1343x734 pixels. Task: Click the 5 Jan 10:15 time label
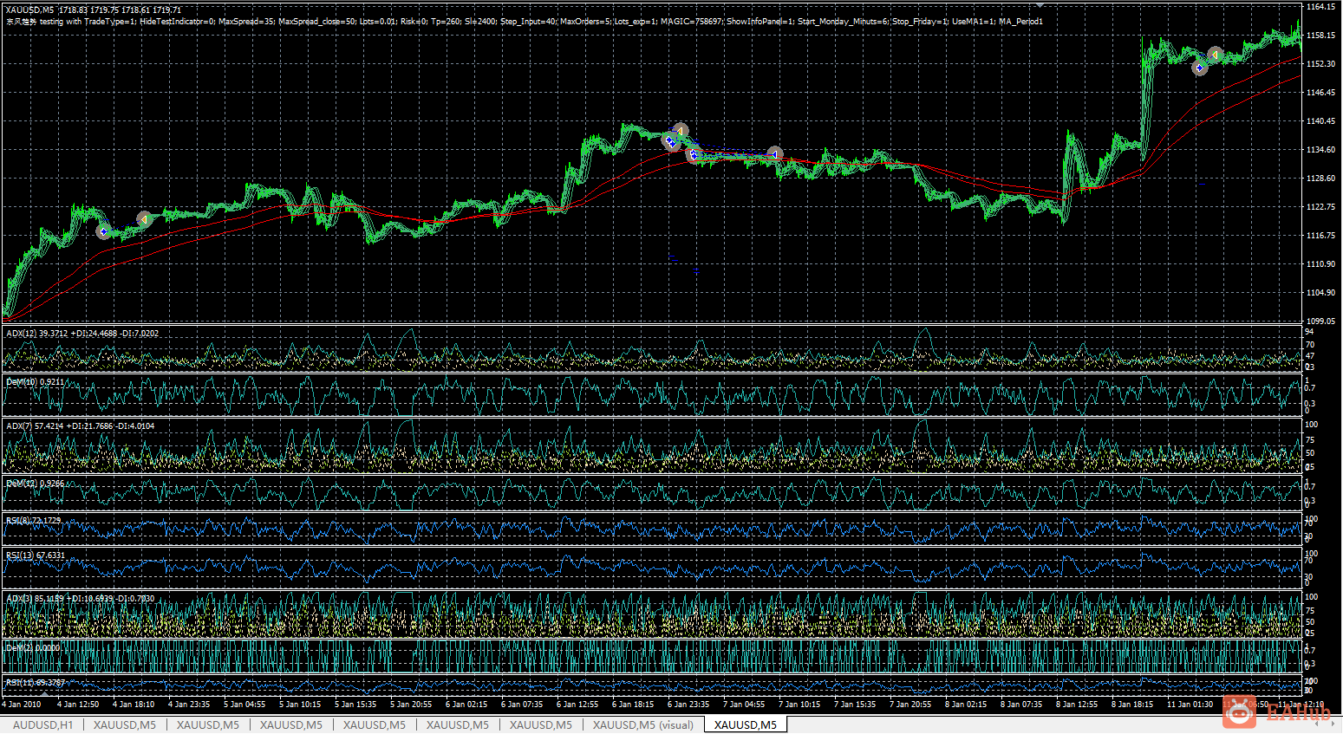click(x=300, y=705)
